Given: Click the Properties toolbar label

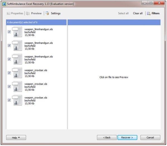Looking at the screenshot, I should tap(17, 13).
